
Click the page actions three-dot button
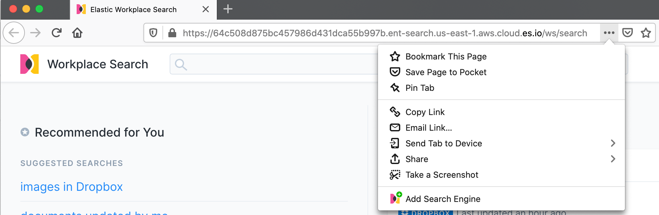click(609, 33)
